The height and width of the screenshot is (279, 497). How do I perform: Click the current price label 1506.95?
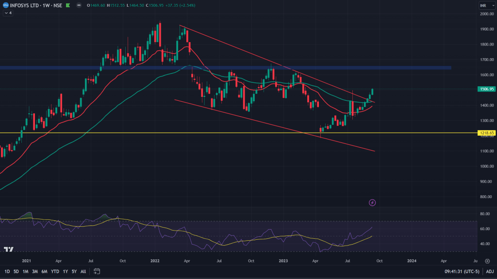click(487, 89)
